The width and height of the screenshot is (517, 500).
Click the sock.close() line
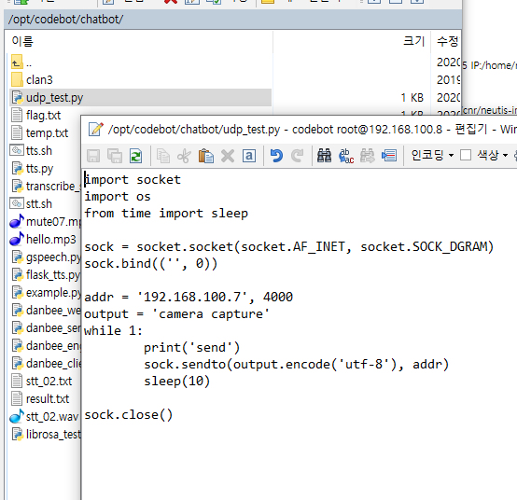pyautogui.click(x=129, y=415)
